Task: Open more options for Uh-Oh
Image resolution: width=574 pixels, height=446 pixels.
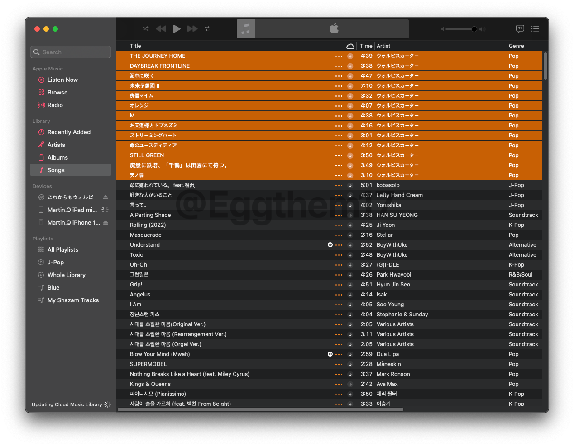Action: (x=339, y=265)
